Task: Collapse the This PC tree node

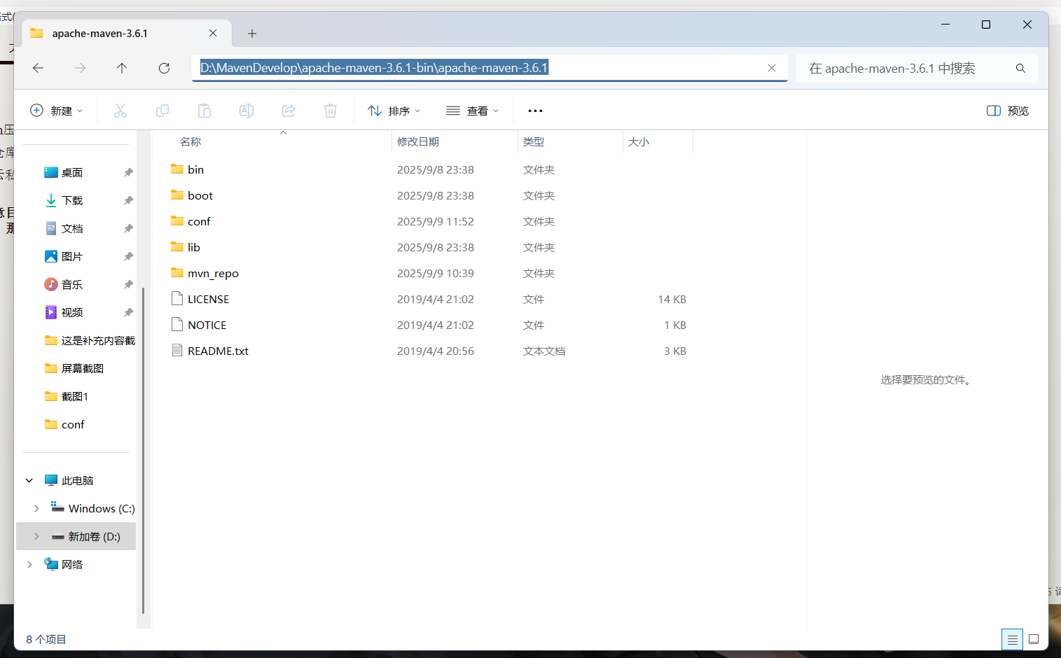Action: pos(29,480)
